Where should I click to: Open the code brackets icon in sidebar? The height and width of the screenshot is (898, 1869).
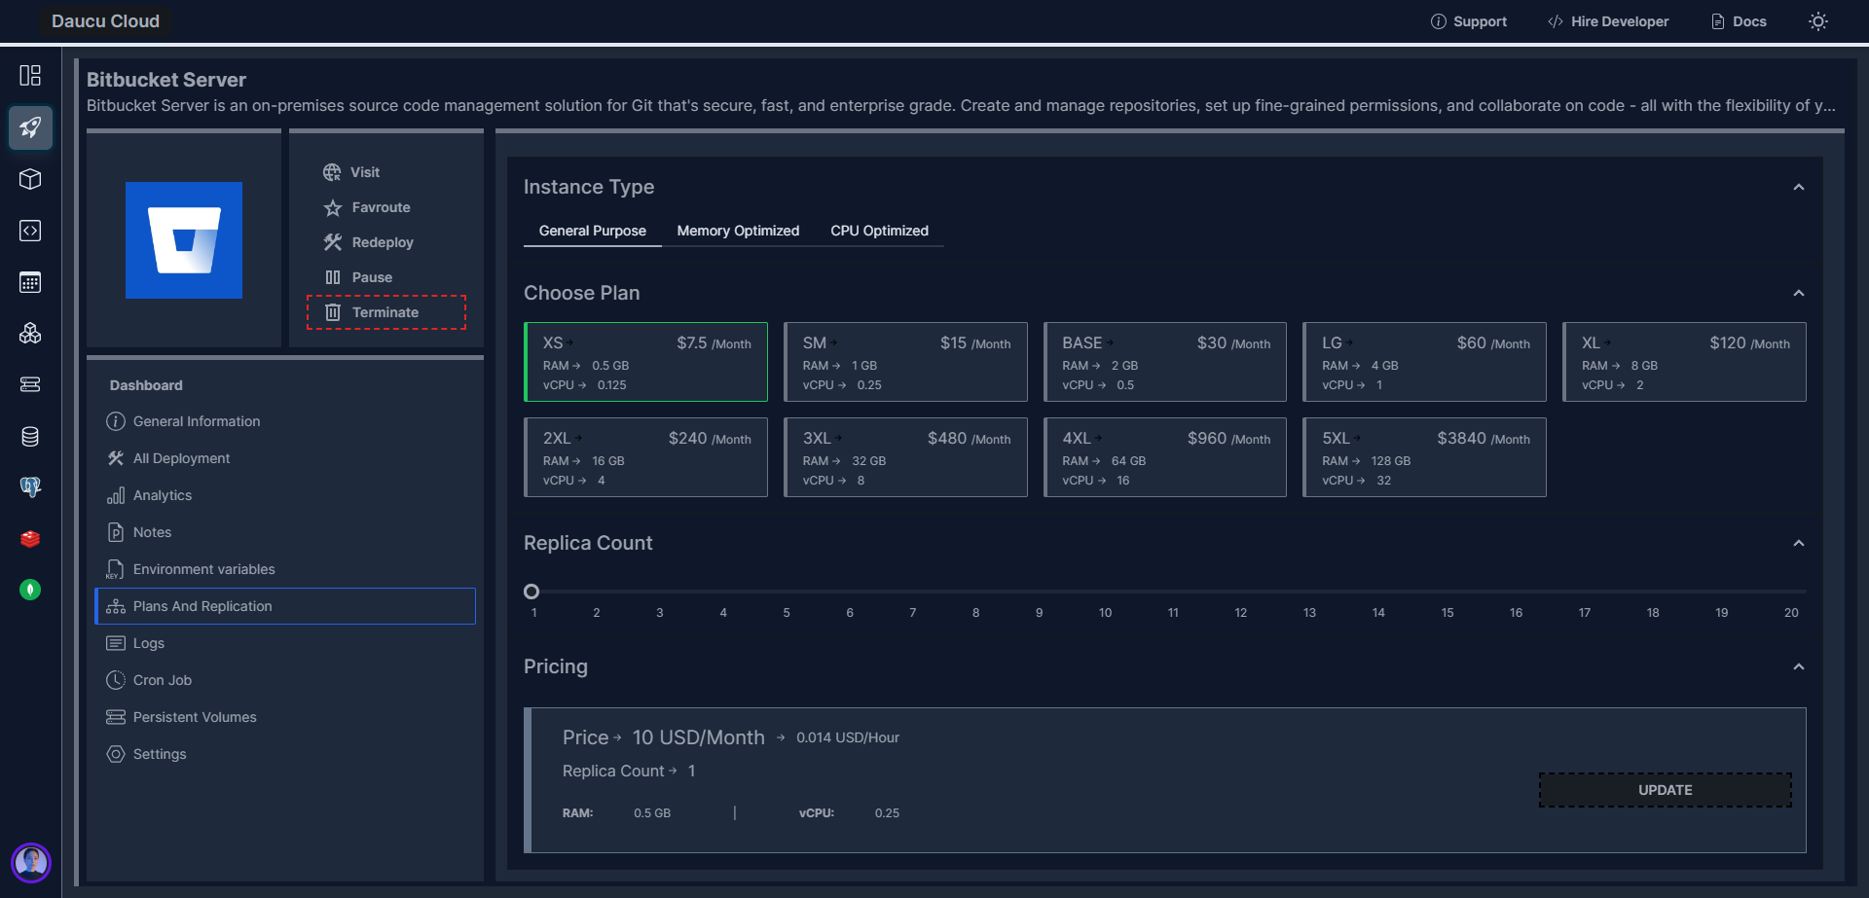tap(30, 231)
